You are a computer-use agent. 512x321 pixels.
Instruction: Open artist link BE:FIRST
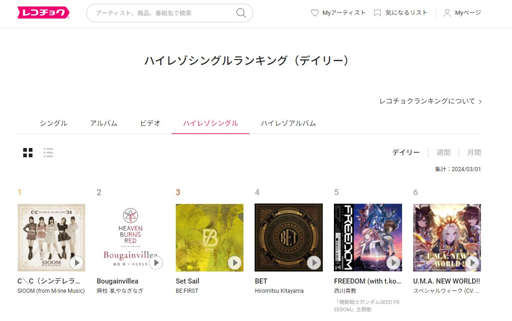tap(187, 291)
